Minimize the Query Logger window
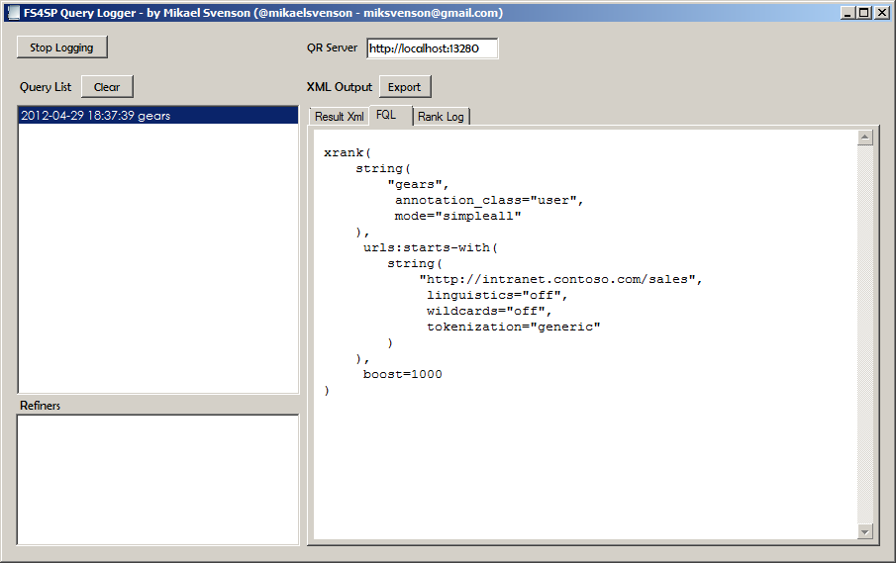The height and width of the screenshot is (563, 896). pos(848,13)
